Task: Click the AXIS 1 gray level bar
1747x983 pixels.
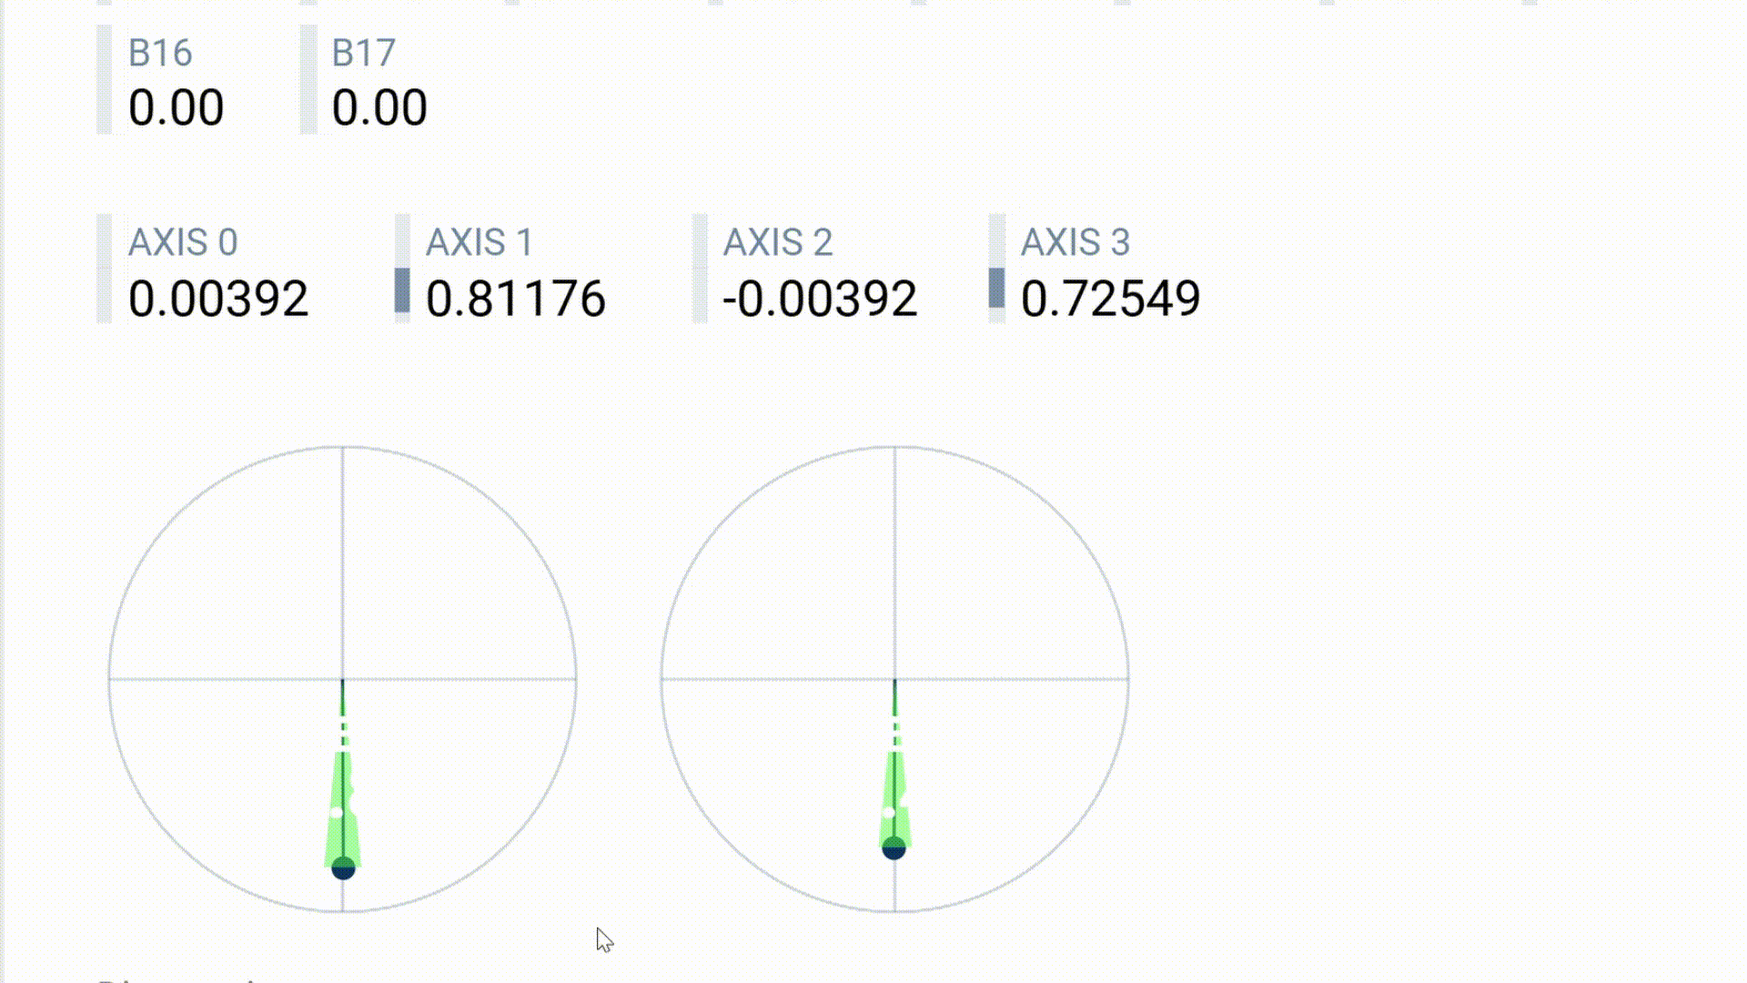Action: coord(402,289)
